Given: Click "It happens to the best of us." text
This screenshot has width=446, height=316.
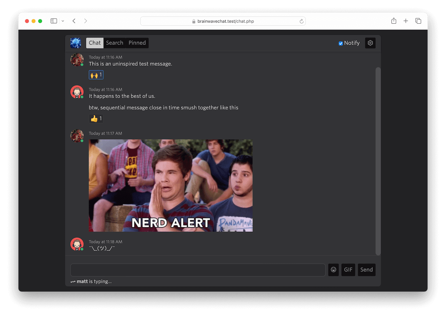Looking at the screenshot, I should pos(122,96).
